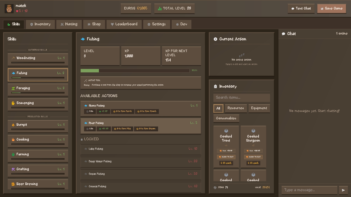Select the Farming skill row
This screenshot has width=351, height=197.
[x=38, y=156]
